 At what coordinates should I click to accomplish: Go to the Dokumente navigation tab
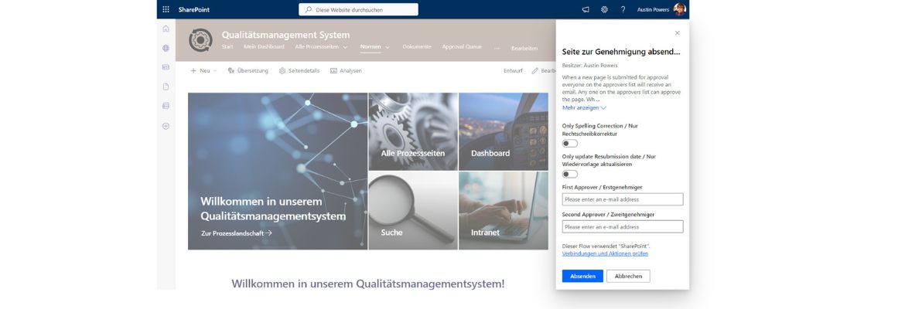point(417,47)
